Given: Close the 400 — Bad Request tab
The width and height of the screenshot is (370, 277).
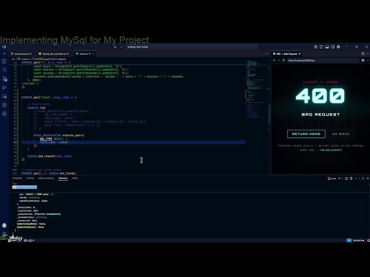Looking at the screenshot, I should tap(299, 54).
